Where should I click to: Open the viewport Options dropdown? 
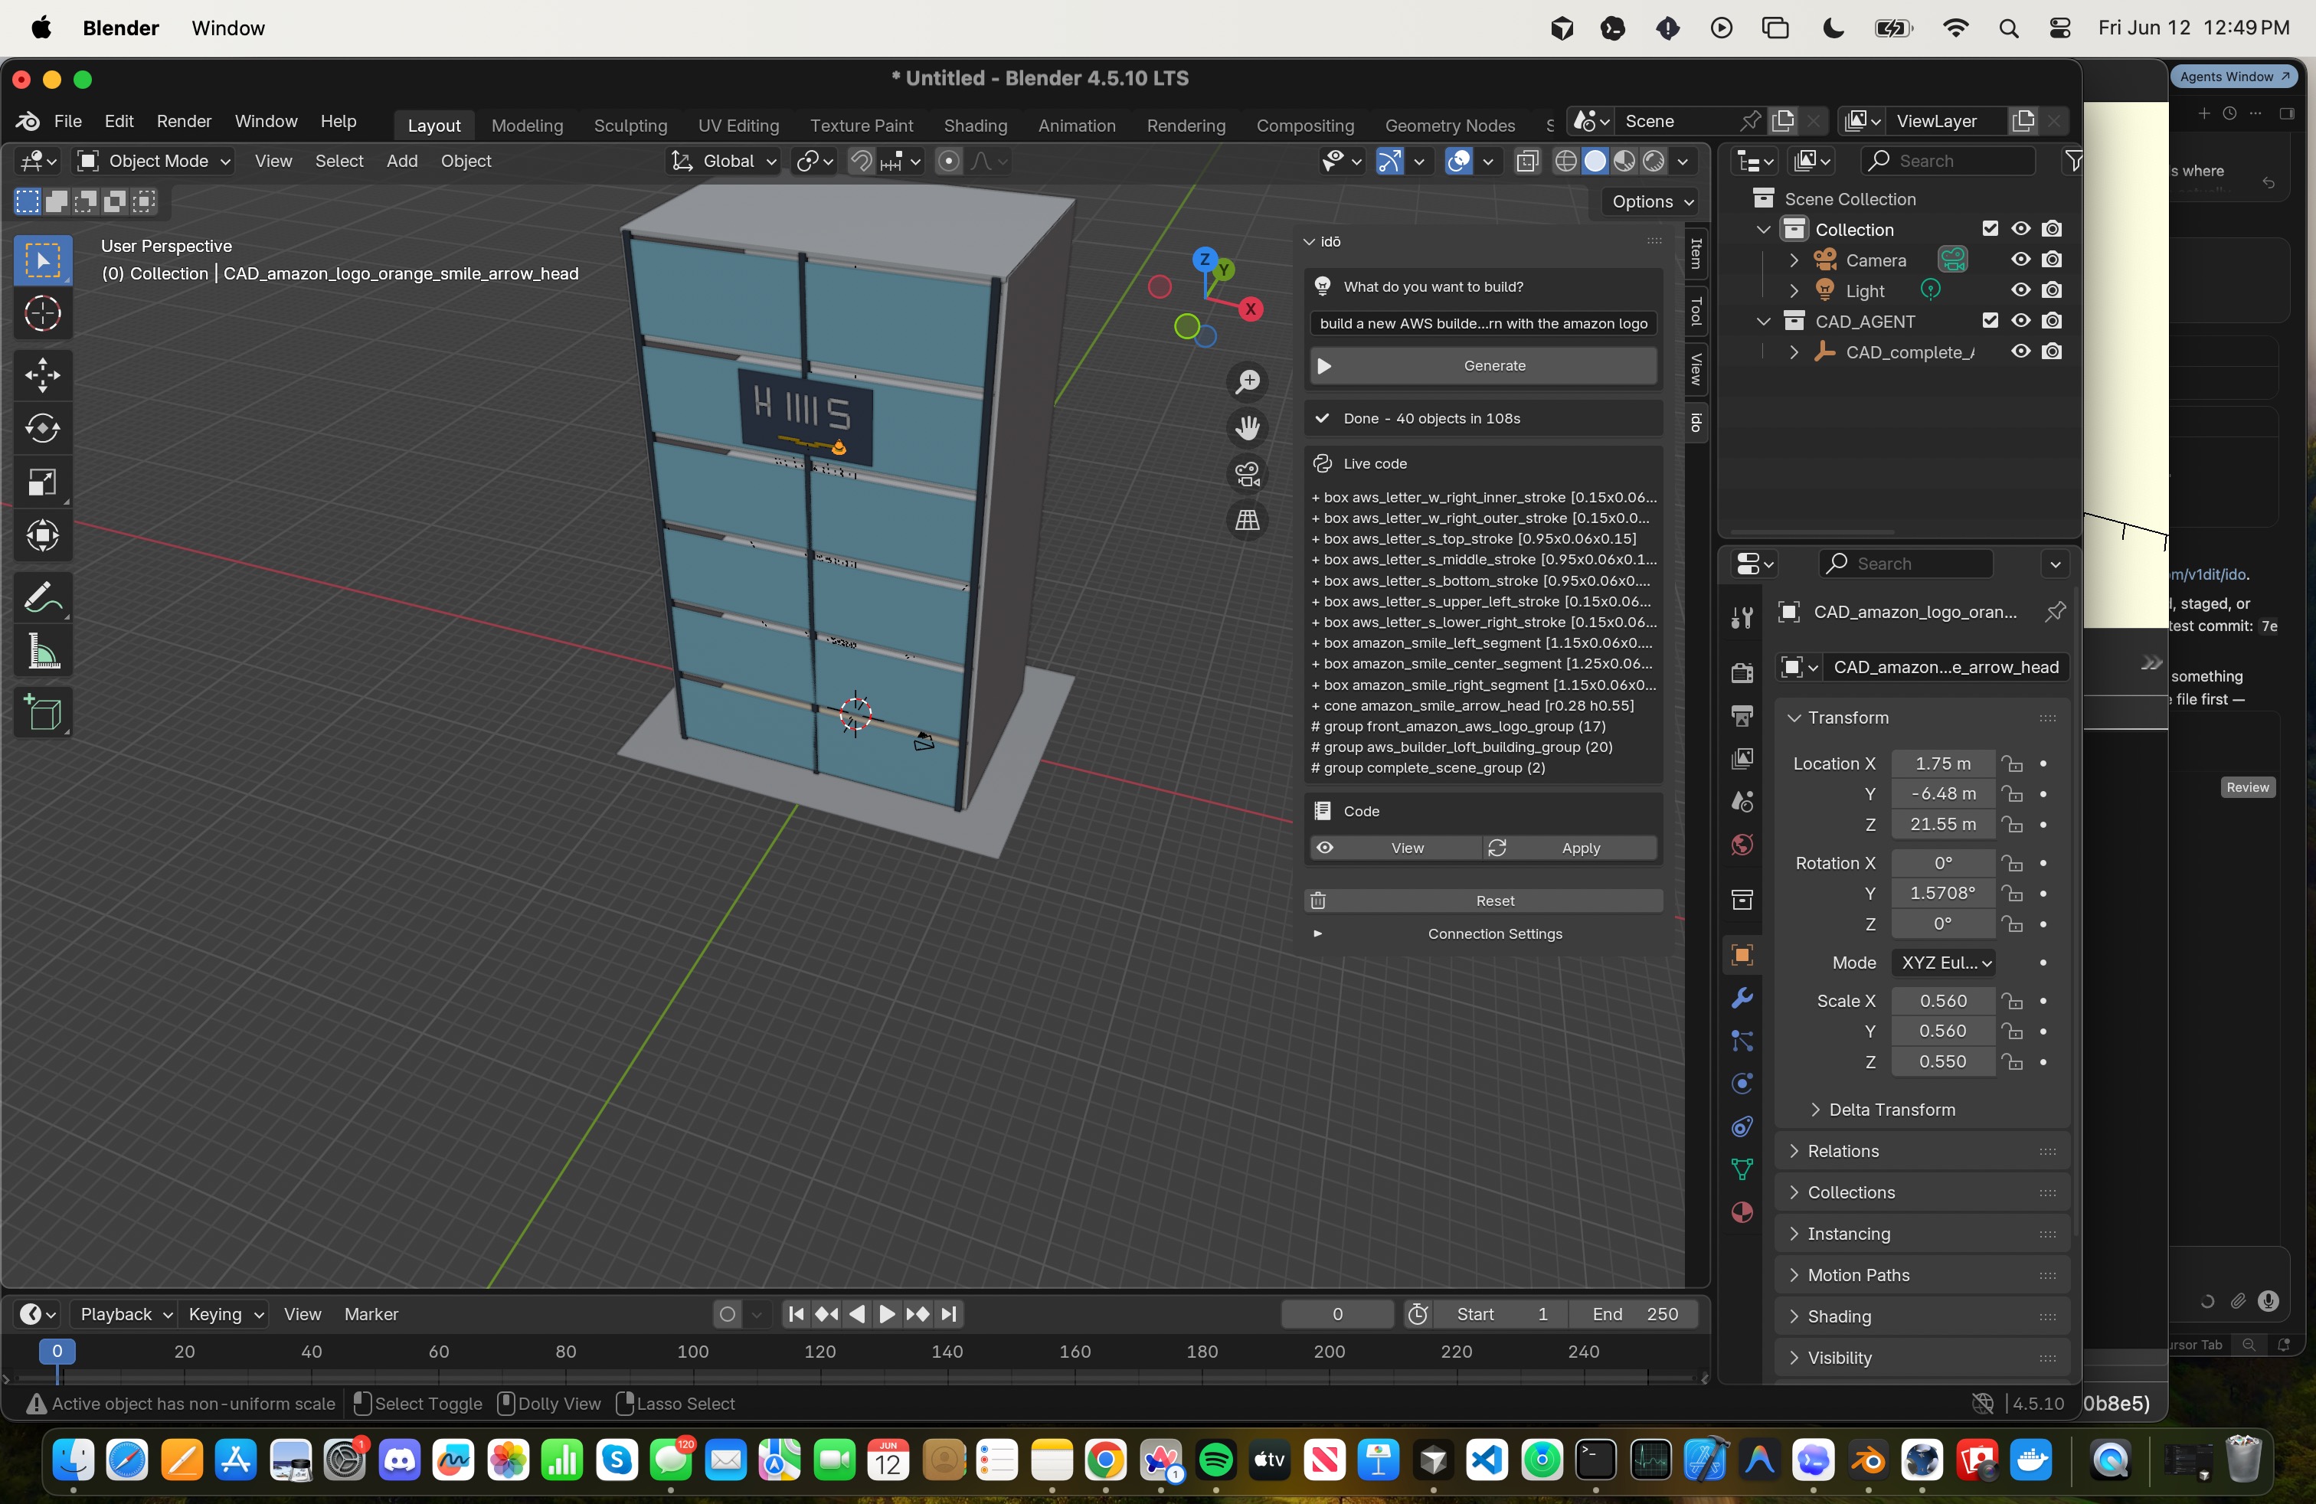[x=1651, y=201]
